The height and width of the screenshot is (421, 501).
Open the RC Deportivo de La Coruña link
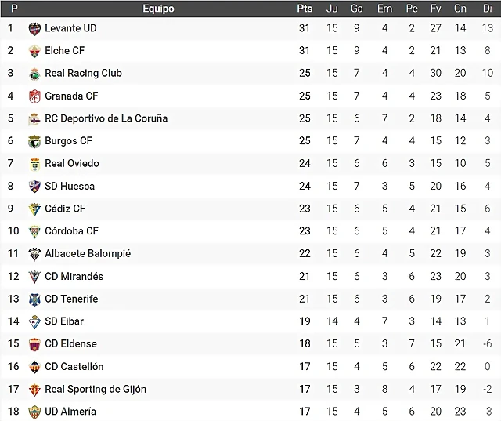(x=106, y=118)
